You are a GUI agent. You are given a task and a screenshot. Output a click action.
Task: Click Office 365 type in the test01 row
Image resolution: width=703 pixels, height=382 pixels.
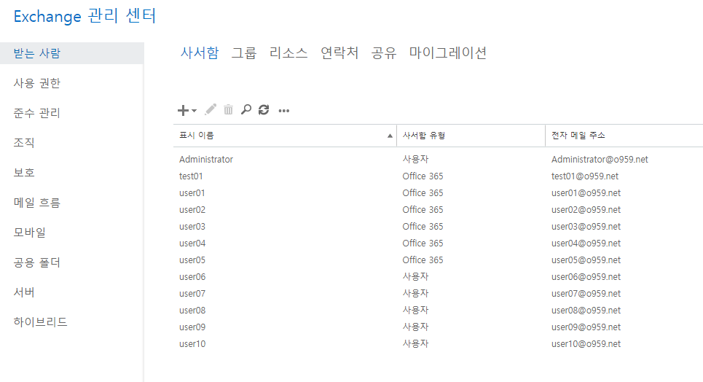pos(423,176)
